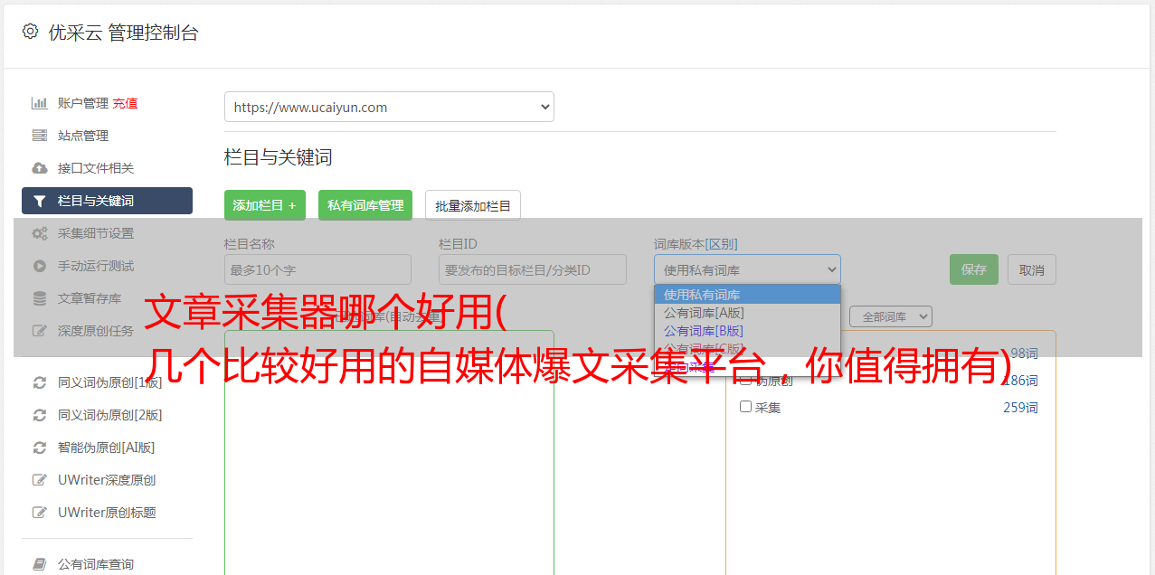The width and height of the screenshot is (1155, 575).
Task: Click the refresh icon for 智能伪原创[AI版]
Action: click(40, 448)
